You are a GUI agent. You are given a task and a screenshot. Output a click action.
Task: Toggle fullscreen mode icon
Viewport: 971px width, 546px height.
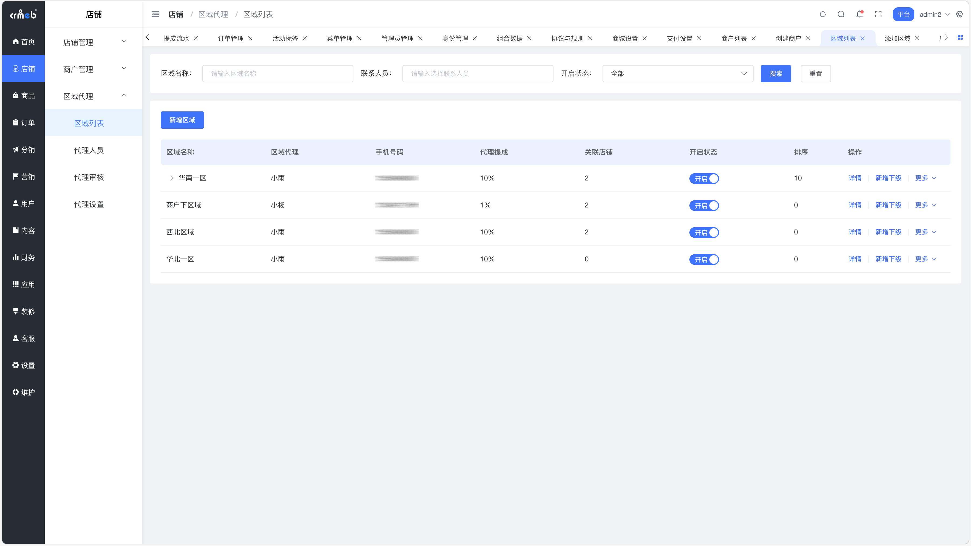[x=878, y=14]
